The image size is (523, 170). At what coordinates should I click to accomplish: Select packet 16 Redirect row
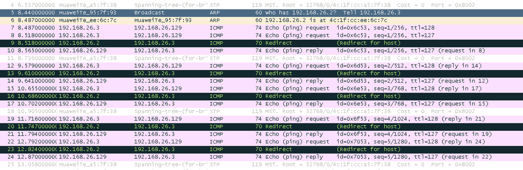261,96
